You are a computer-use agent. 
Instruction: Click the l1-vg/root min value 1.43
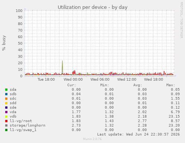pos(109,121)
